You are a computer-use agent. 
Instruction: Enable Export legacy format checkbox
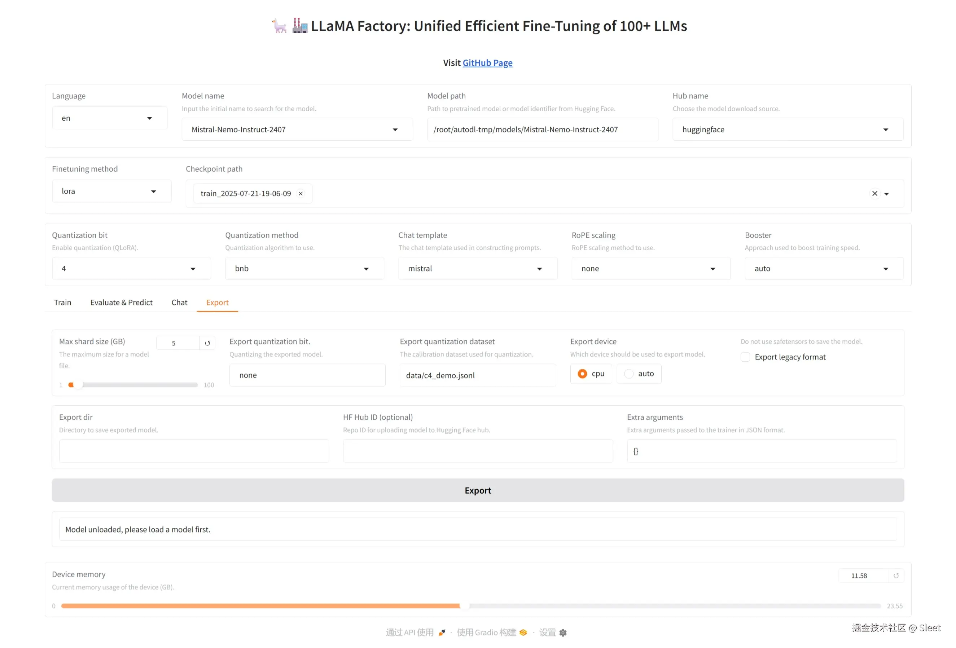[x=745, y=357]
